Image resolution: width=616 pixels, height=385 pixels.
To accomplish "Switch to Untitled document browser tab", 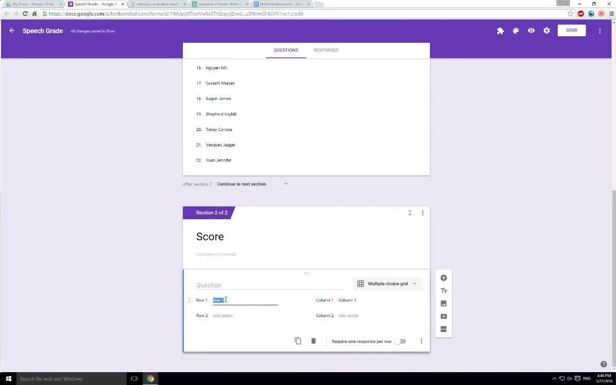I will point(282,4).
